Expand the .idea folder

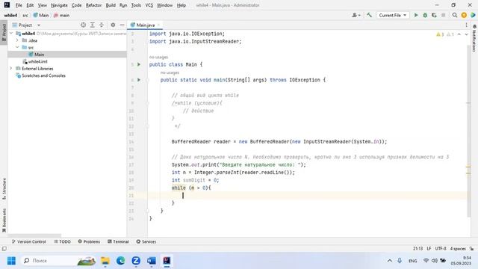coord(17,40)
